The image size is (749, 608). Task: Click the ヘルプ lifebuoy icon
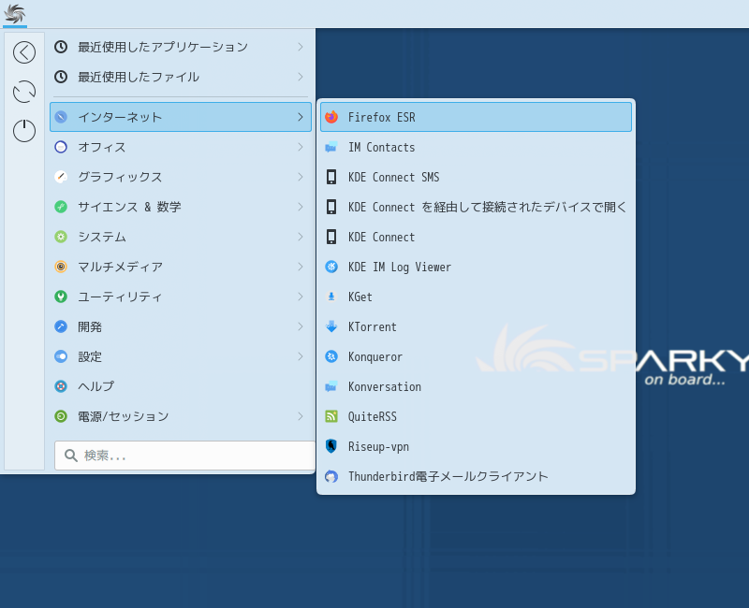pos(61,386)
